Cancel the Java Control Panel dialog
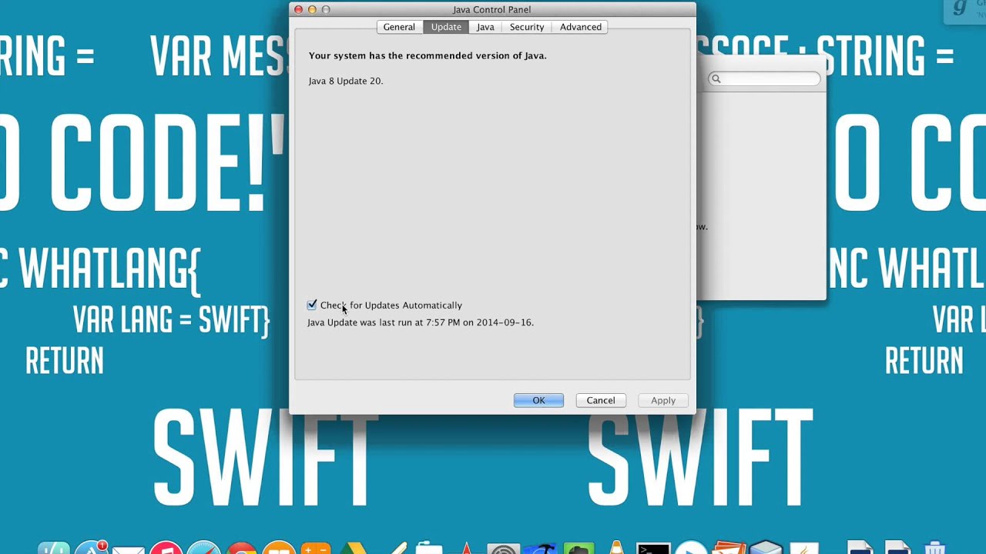 click(601, 400)
